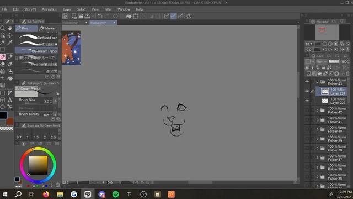Choose the SU-Cream Pencil brush
The image size is (353, 199).
tap(36, 51)
